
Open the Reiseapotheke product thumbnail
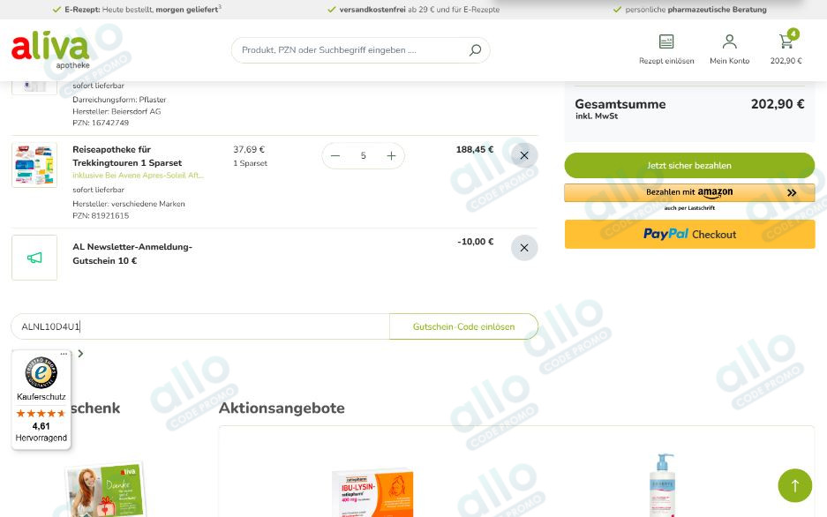point(34,164)
